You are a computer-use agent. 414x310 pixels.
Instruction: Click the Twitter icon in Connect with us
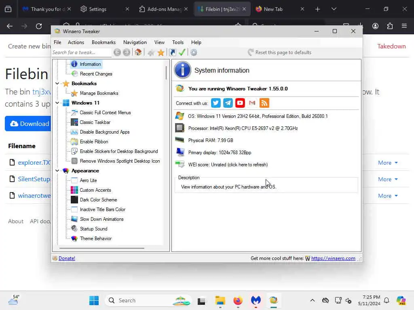[x=216, y=103]
